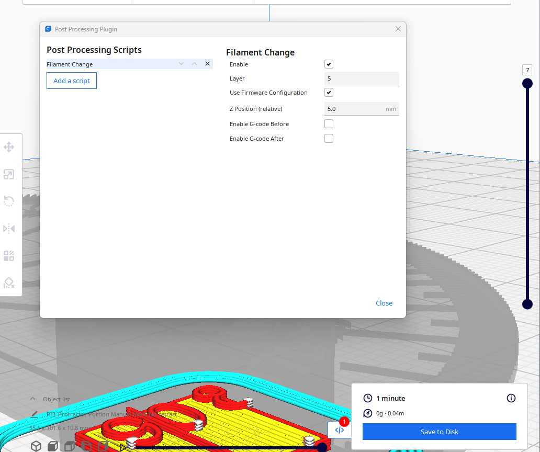The height and width of the screenshot is (452, 540).
Task: Click the Layer number input field
Action: point(362,78)
